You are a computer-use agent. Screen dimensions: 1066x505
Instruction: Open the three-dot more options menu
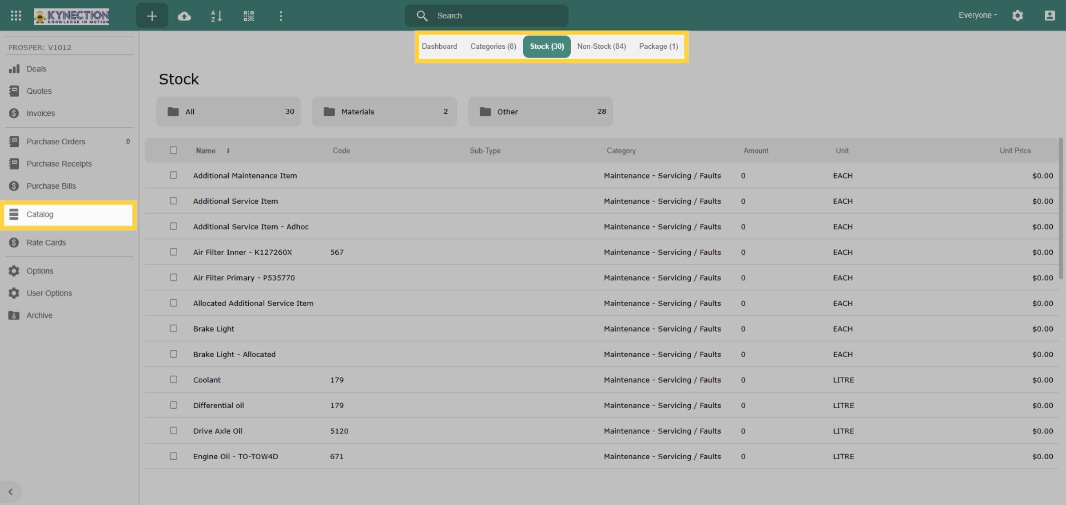281,16
